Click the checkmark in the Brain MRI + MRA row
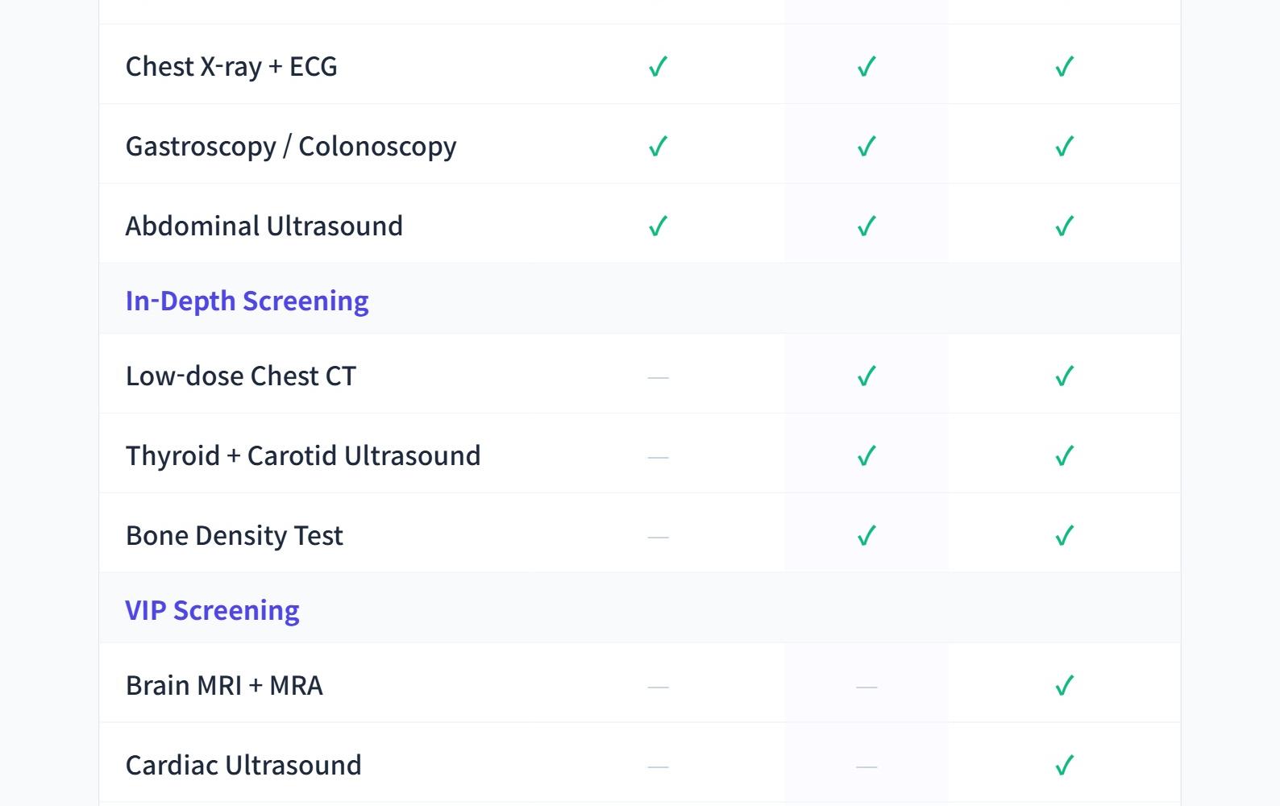The height and width of the screenshot is (806, 1280). point(1064,685)
